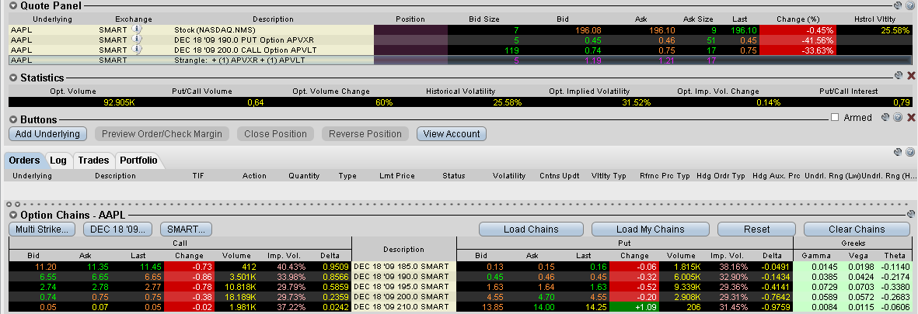This screenshot has width=918, height=314.
Task: Click the Close Position button
Action: [x=275, y=133]
